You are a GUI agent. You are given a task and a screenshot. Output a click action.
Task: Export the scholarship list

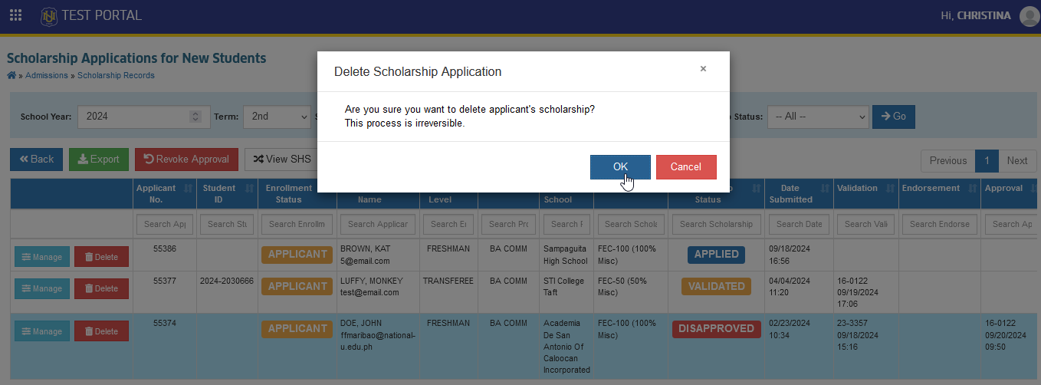(x=99, y=160)
